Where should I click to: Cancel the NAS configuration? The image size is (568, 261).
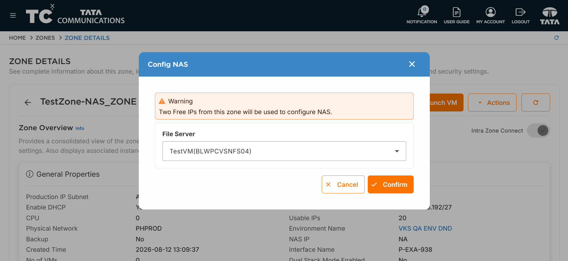[x=343, y=184]
